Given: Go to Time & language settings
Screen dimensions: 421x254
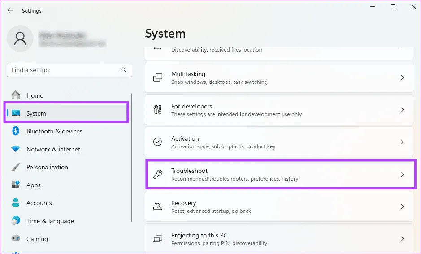Looking at the screenshot, I should click(x=50, y=221).
